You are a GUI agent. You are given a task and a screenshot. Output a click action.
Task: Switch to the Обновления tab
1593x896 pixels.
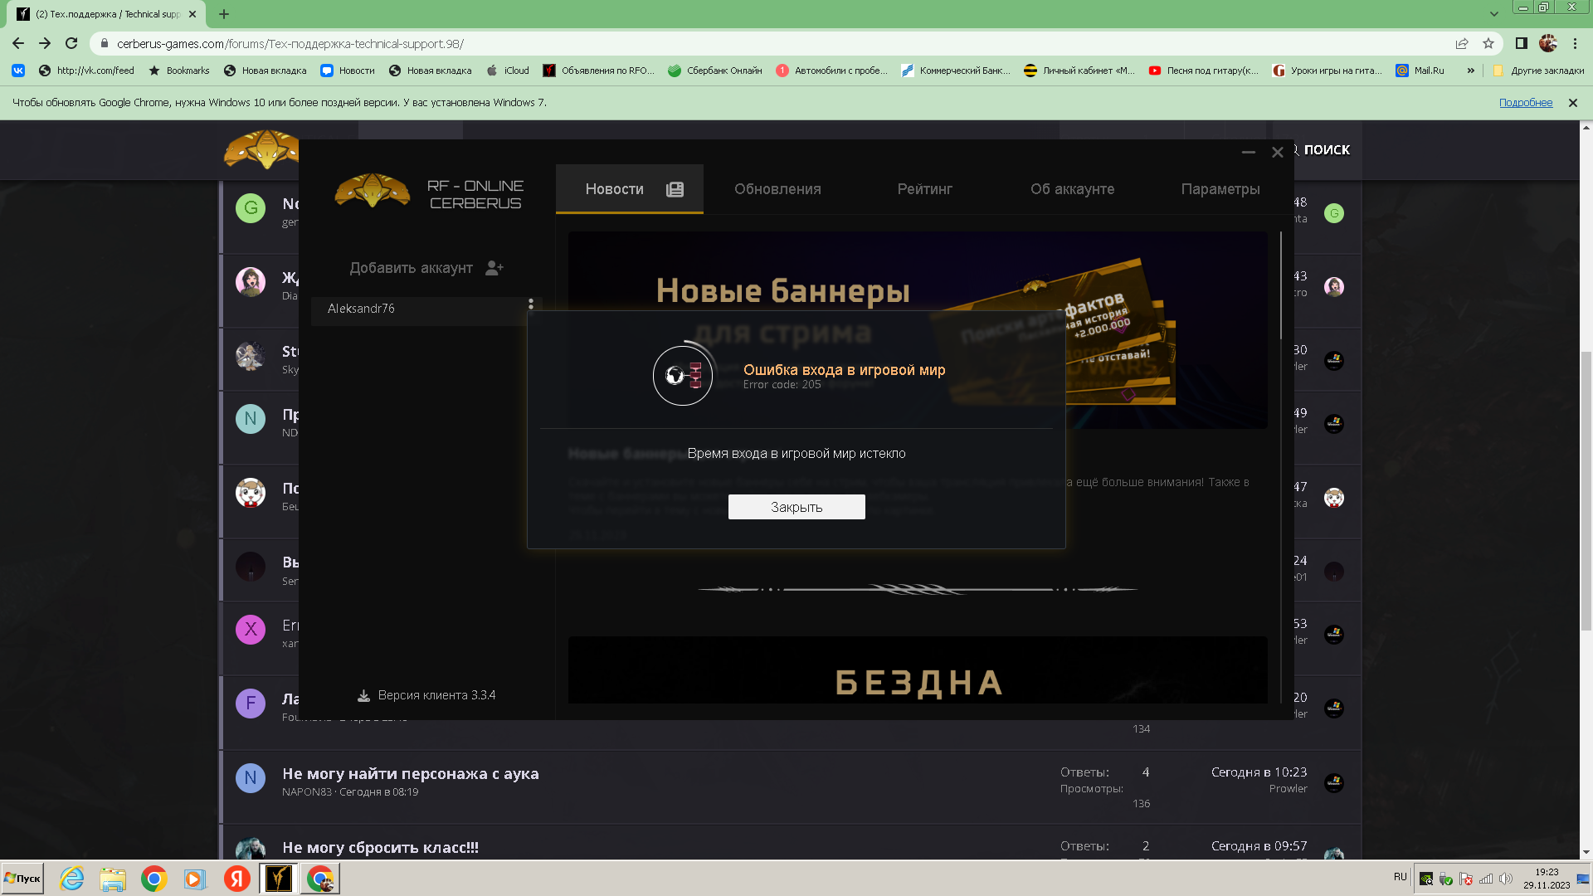tap(777, 189)
